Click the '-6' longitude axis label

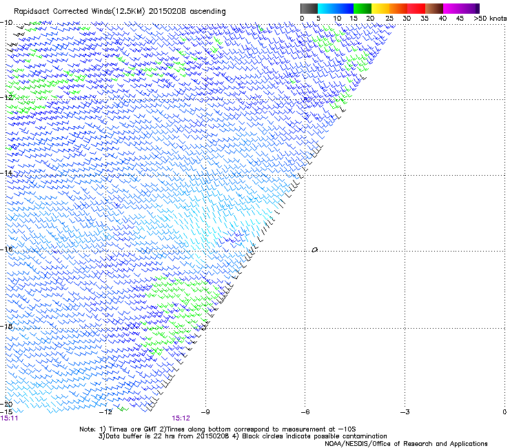tap(305, 412)
